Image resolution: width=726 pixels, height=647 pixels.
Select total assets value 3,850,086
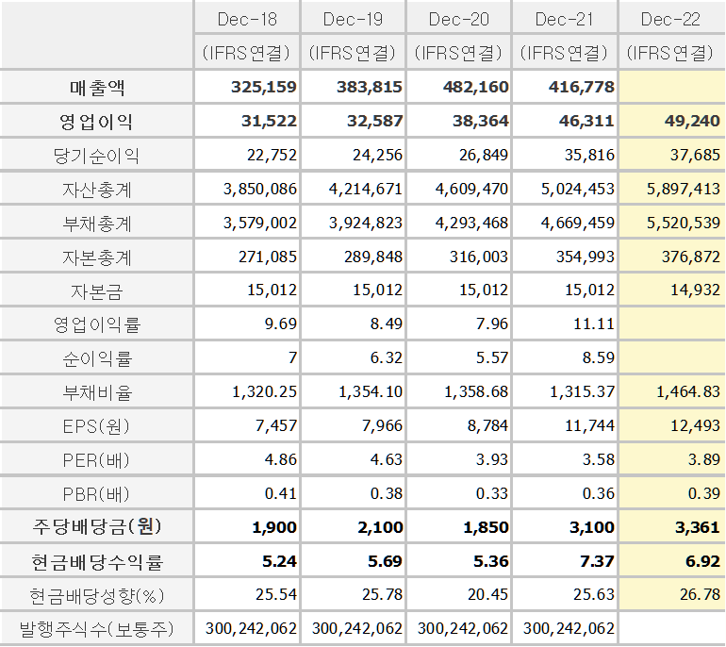[260, 189]
